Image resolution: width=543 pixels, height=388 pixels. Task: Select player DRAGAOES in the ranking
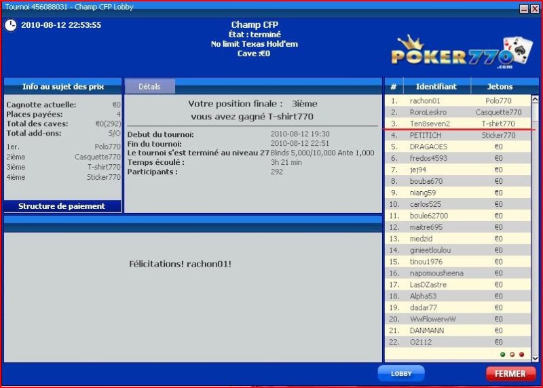457,147
